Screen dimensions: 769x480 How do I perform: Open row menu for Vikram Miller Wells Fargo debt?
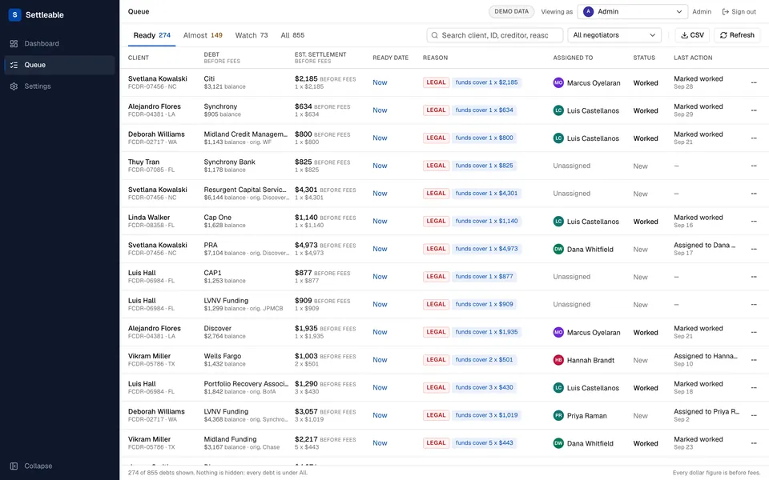pos(754,360)
